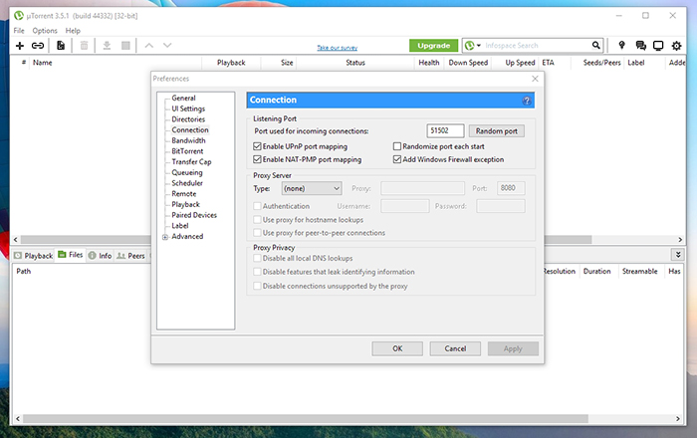Select Playback in preferences tree
Viewport: 697px width, 438px height.
tap(185, 205)
